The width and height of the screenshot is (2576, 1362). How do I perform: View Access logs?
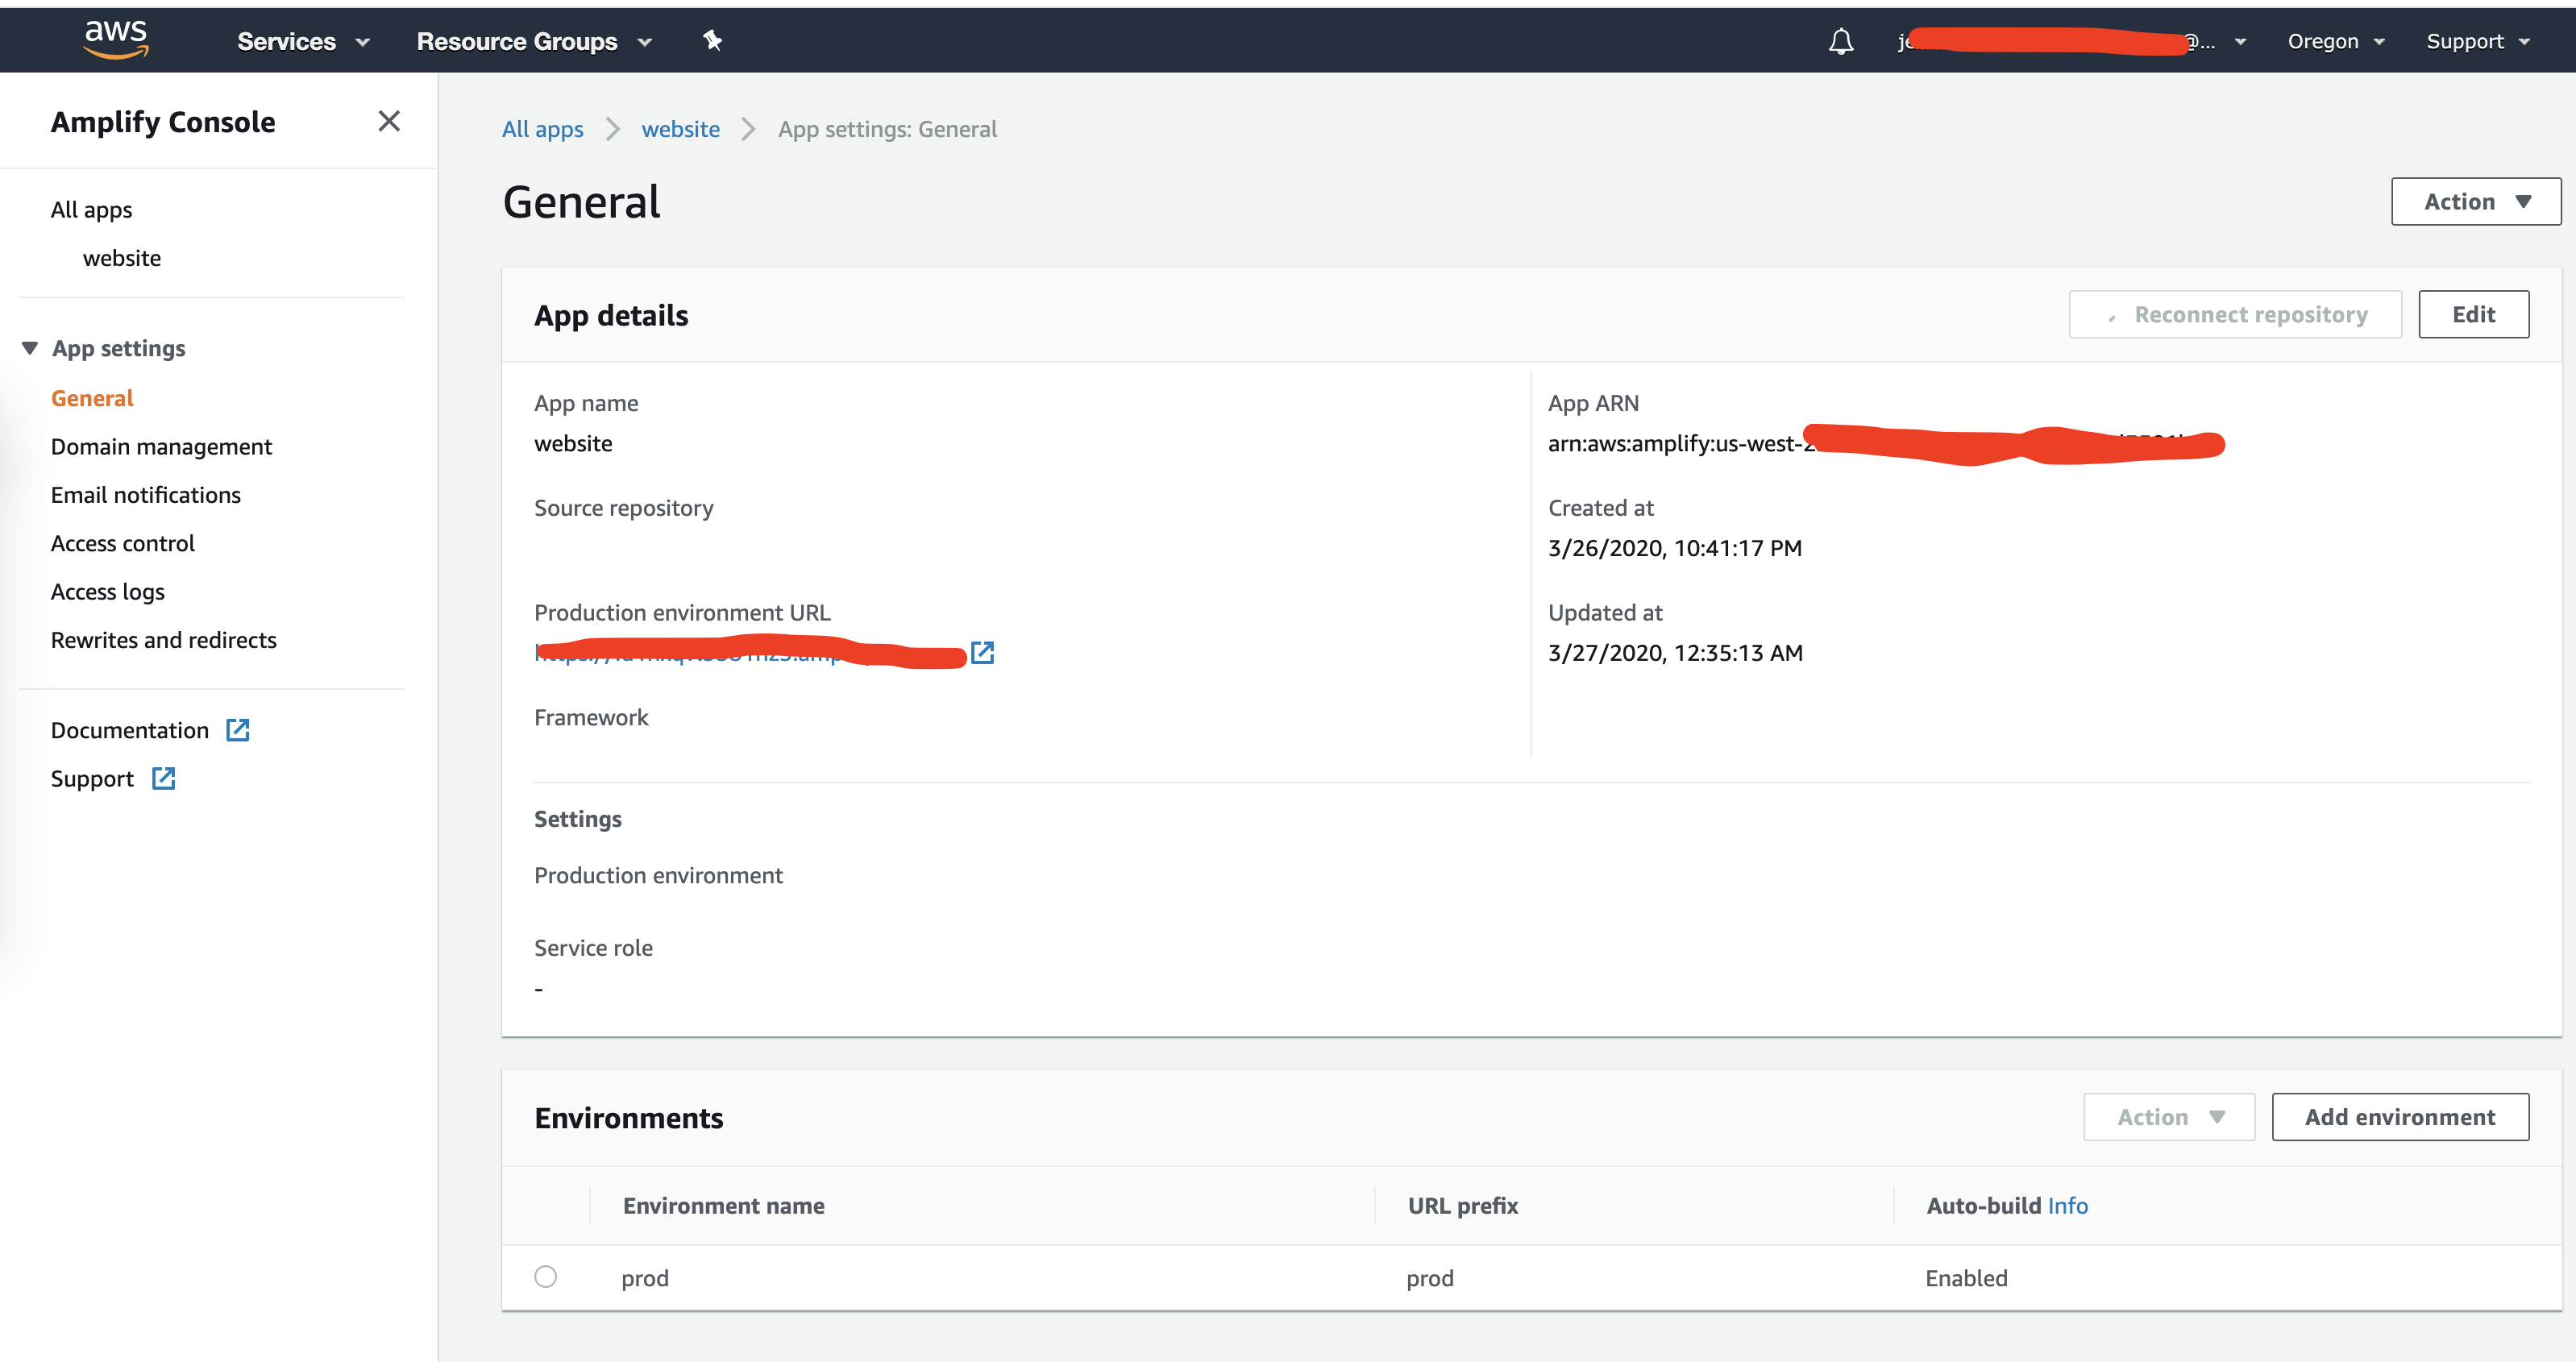point(108,592)
